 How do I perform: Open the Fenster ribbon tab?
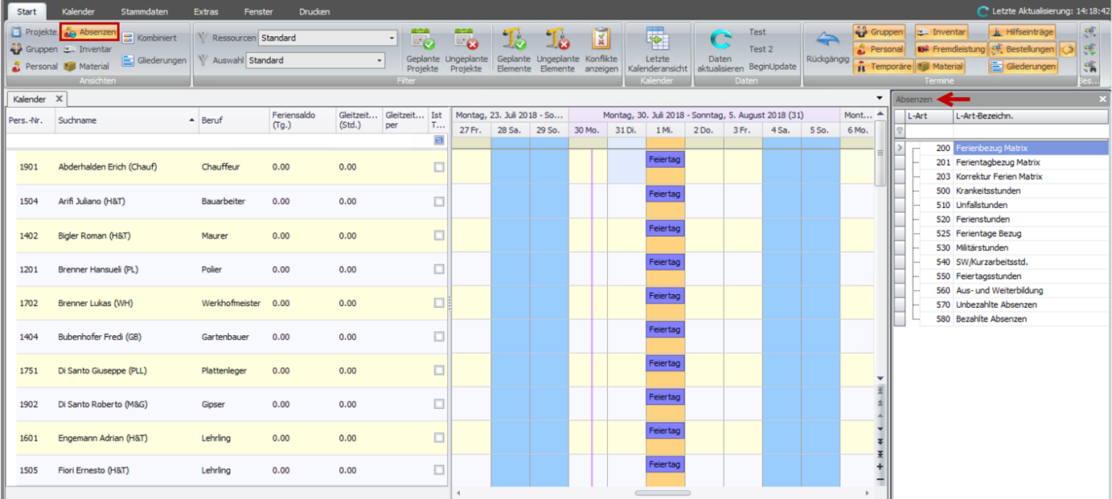[257, 12]
